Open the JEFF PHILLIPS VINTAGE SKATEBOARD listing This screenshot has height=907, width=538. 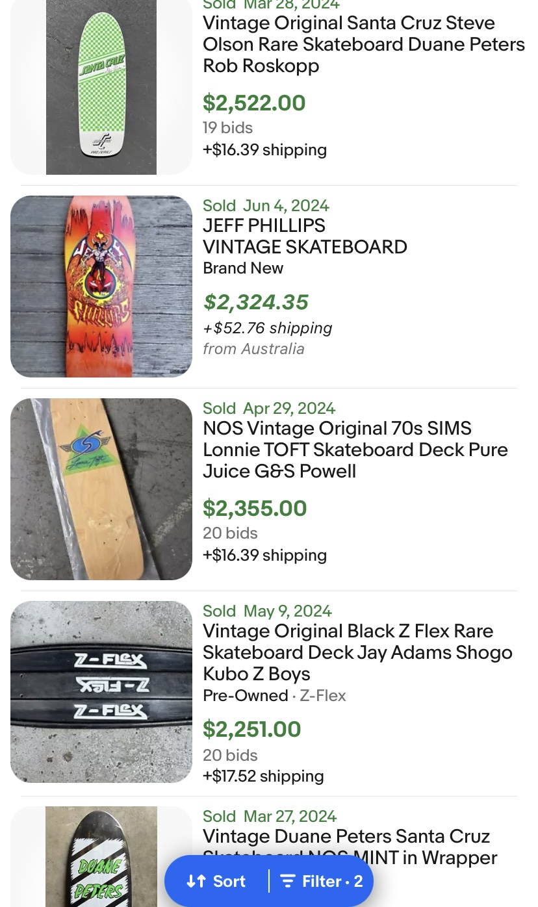click(305, 236)
